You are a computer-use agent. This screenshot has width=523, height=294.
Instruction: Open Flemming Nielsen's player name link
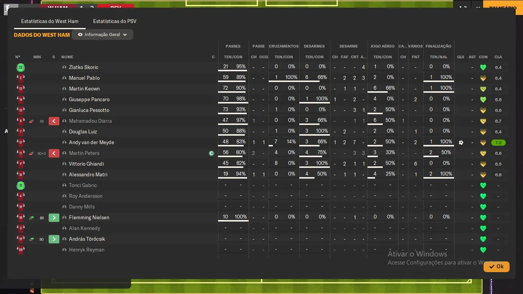[x=89, y=218]
